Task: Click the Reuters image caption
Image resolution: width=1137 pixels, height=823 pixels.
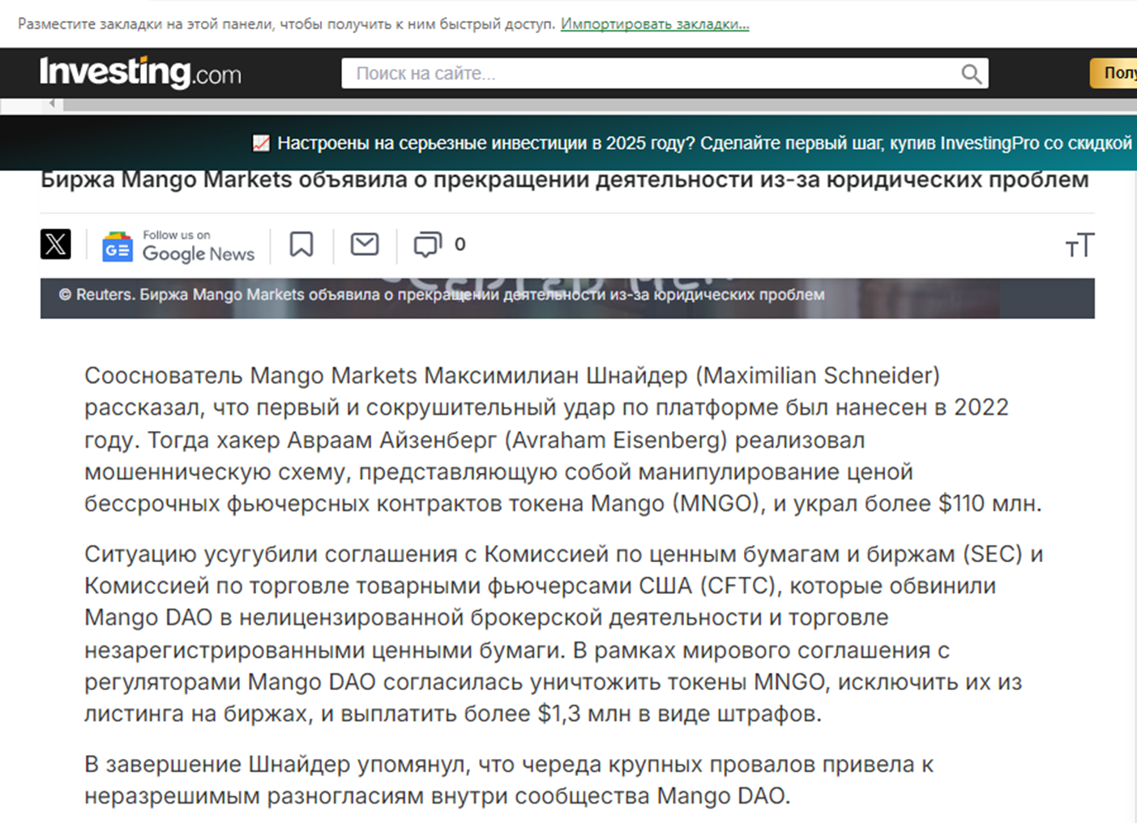Action: pos(442,295)
